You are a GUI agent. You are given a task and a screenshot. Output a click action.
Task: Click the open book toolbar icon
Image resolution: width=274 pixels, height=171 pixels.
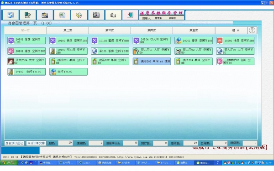(x=113, y=15)
